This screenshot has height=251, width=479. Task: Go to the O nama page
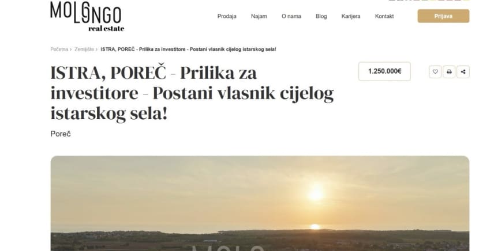pyautogui.click(x=291, y=16)
